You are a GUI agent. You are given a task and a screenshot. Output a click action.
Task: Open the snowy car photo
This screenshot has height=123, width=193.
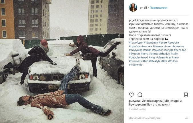coord(62,61)
